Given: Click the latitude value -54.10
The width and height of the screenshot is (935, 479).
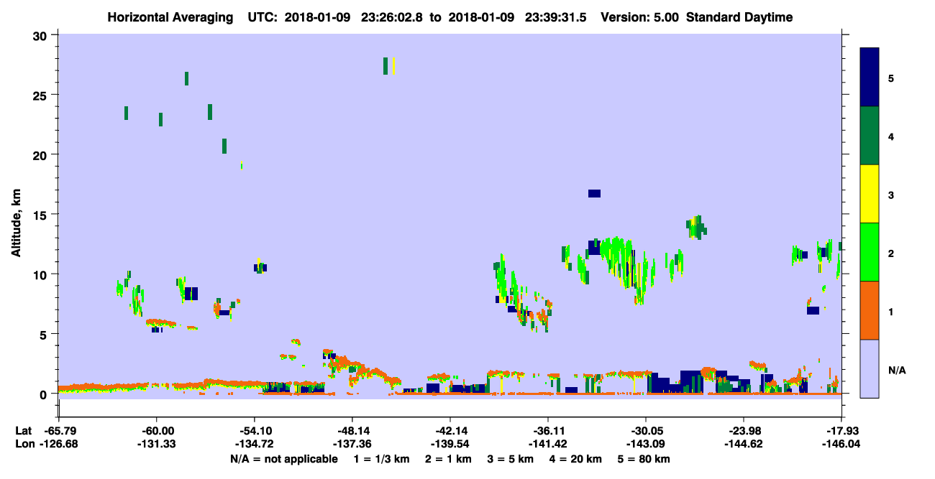Looking at the screenshot, I should [x=254, y=431].
